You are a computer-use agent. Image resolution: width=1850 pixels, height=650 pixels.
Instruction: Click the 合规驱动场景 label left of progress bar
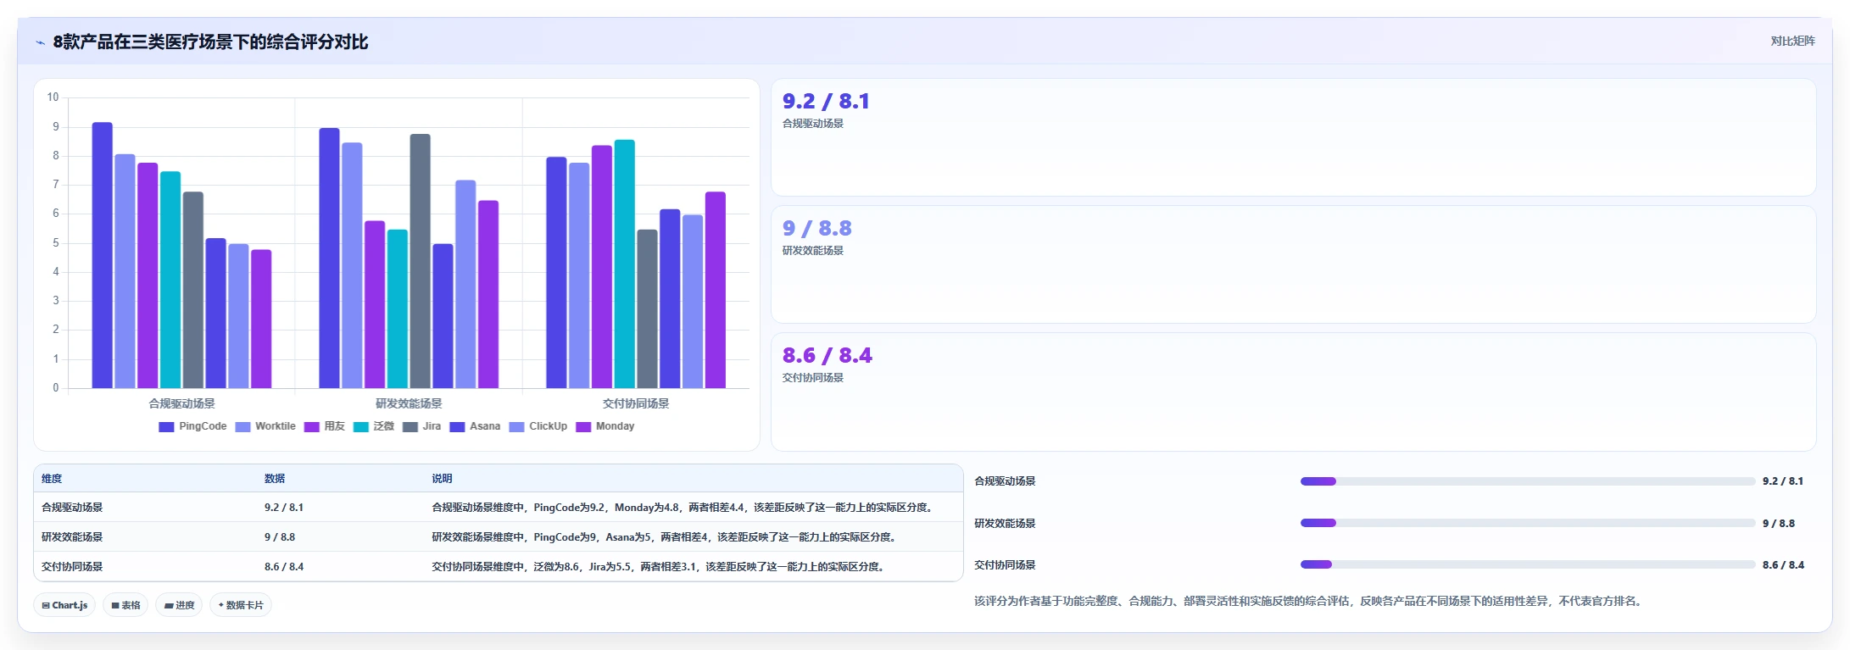point(1005,481)
